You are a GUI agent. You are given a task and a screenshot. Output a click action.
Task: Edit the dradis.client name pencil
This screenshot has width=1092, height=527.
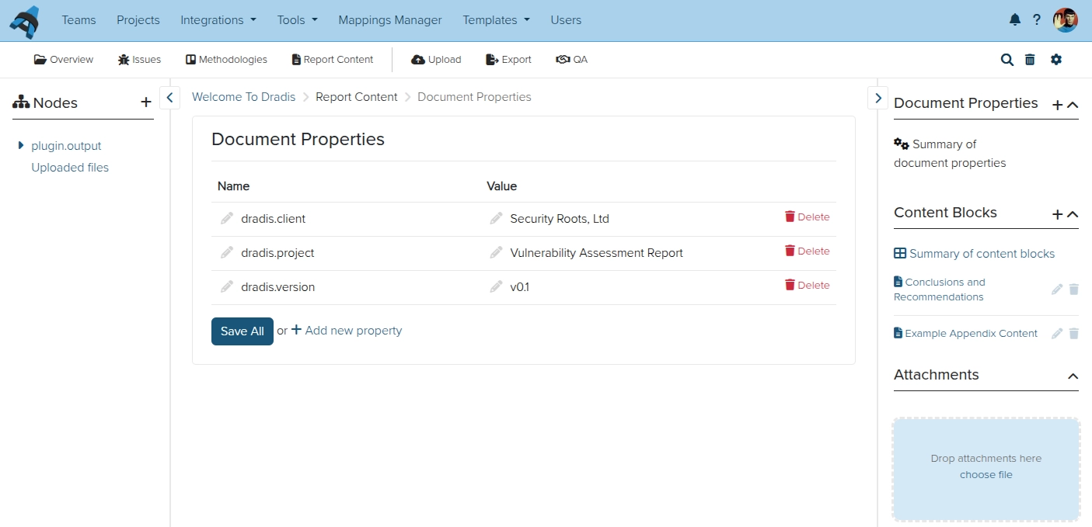[x=227, y=219]
